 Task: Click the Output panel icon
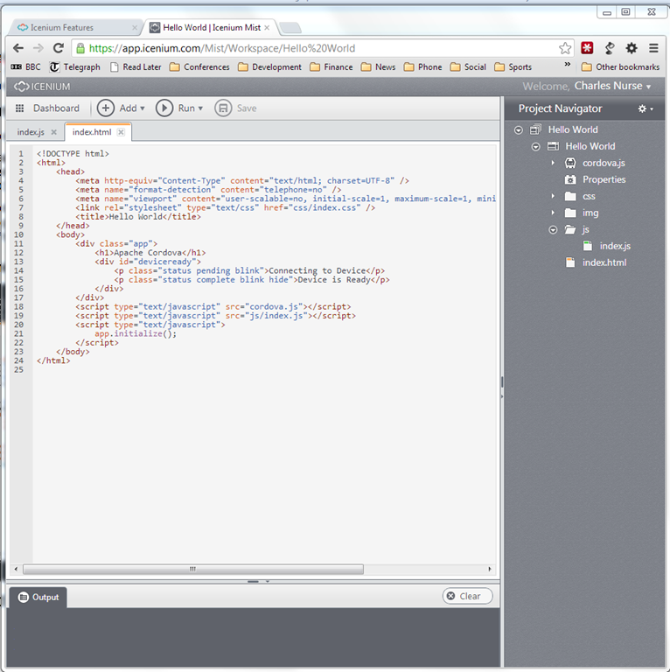[x=23, y=597]
